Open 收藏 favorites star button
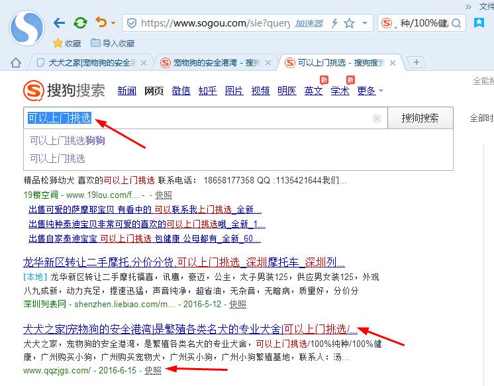 click(x=67, y=43)
